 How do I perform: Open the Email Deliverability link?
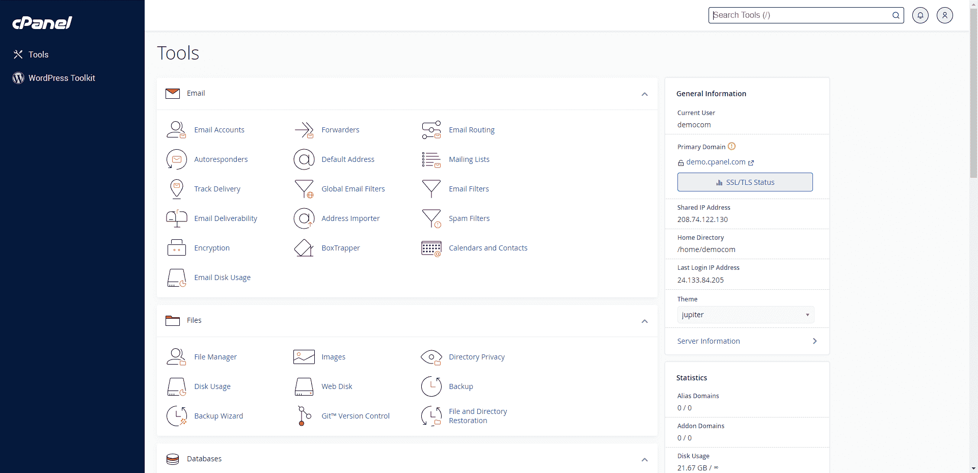coord(226,218)
